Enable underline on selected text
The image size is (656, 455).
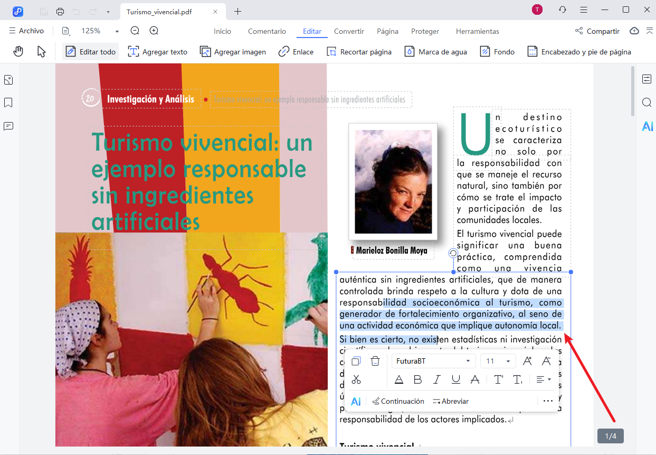tap(455, 379)
